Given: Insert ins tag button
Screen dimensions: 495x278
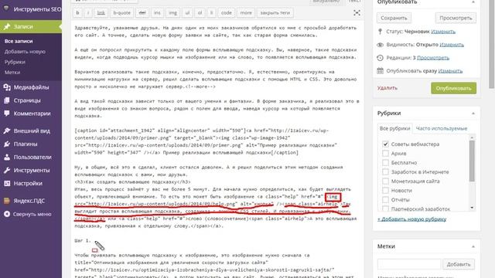Looking at the screenshot, I should (x=157, y=13).
